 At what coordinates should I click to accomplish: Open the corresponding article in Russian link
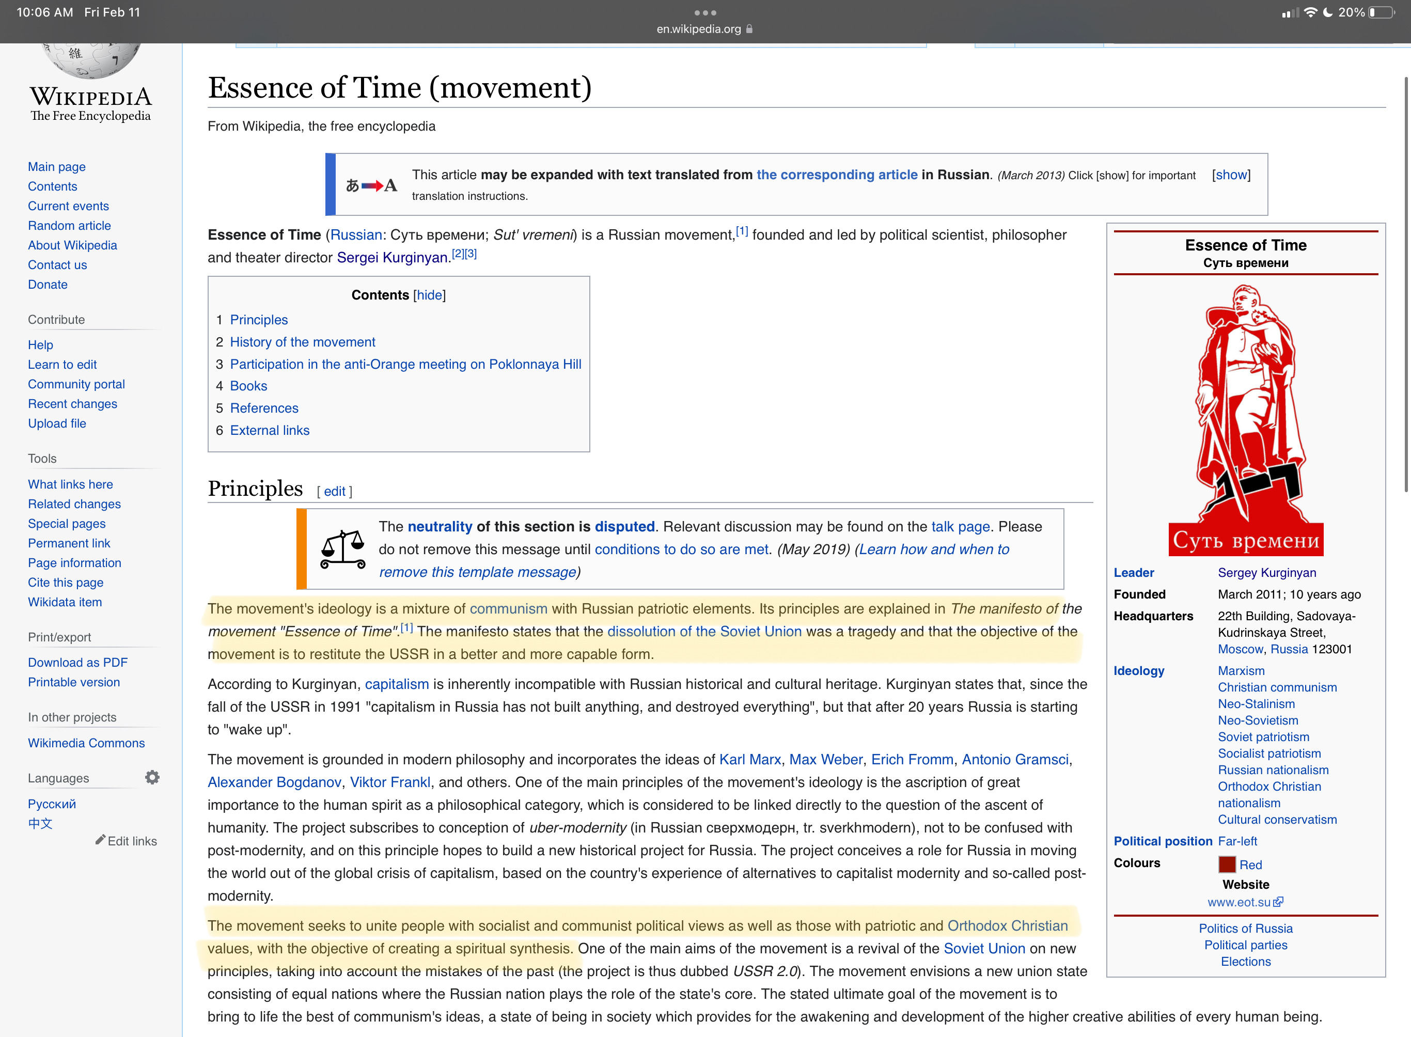pyautogui.click(x=837, y=175)
